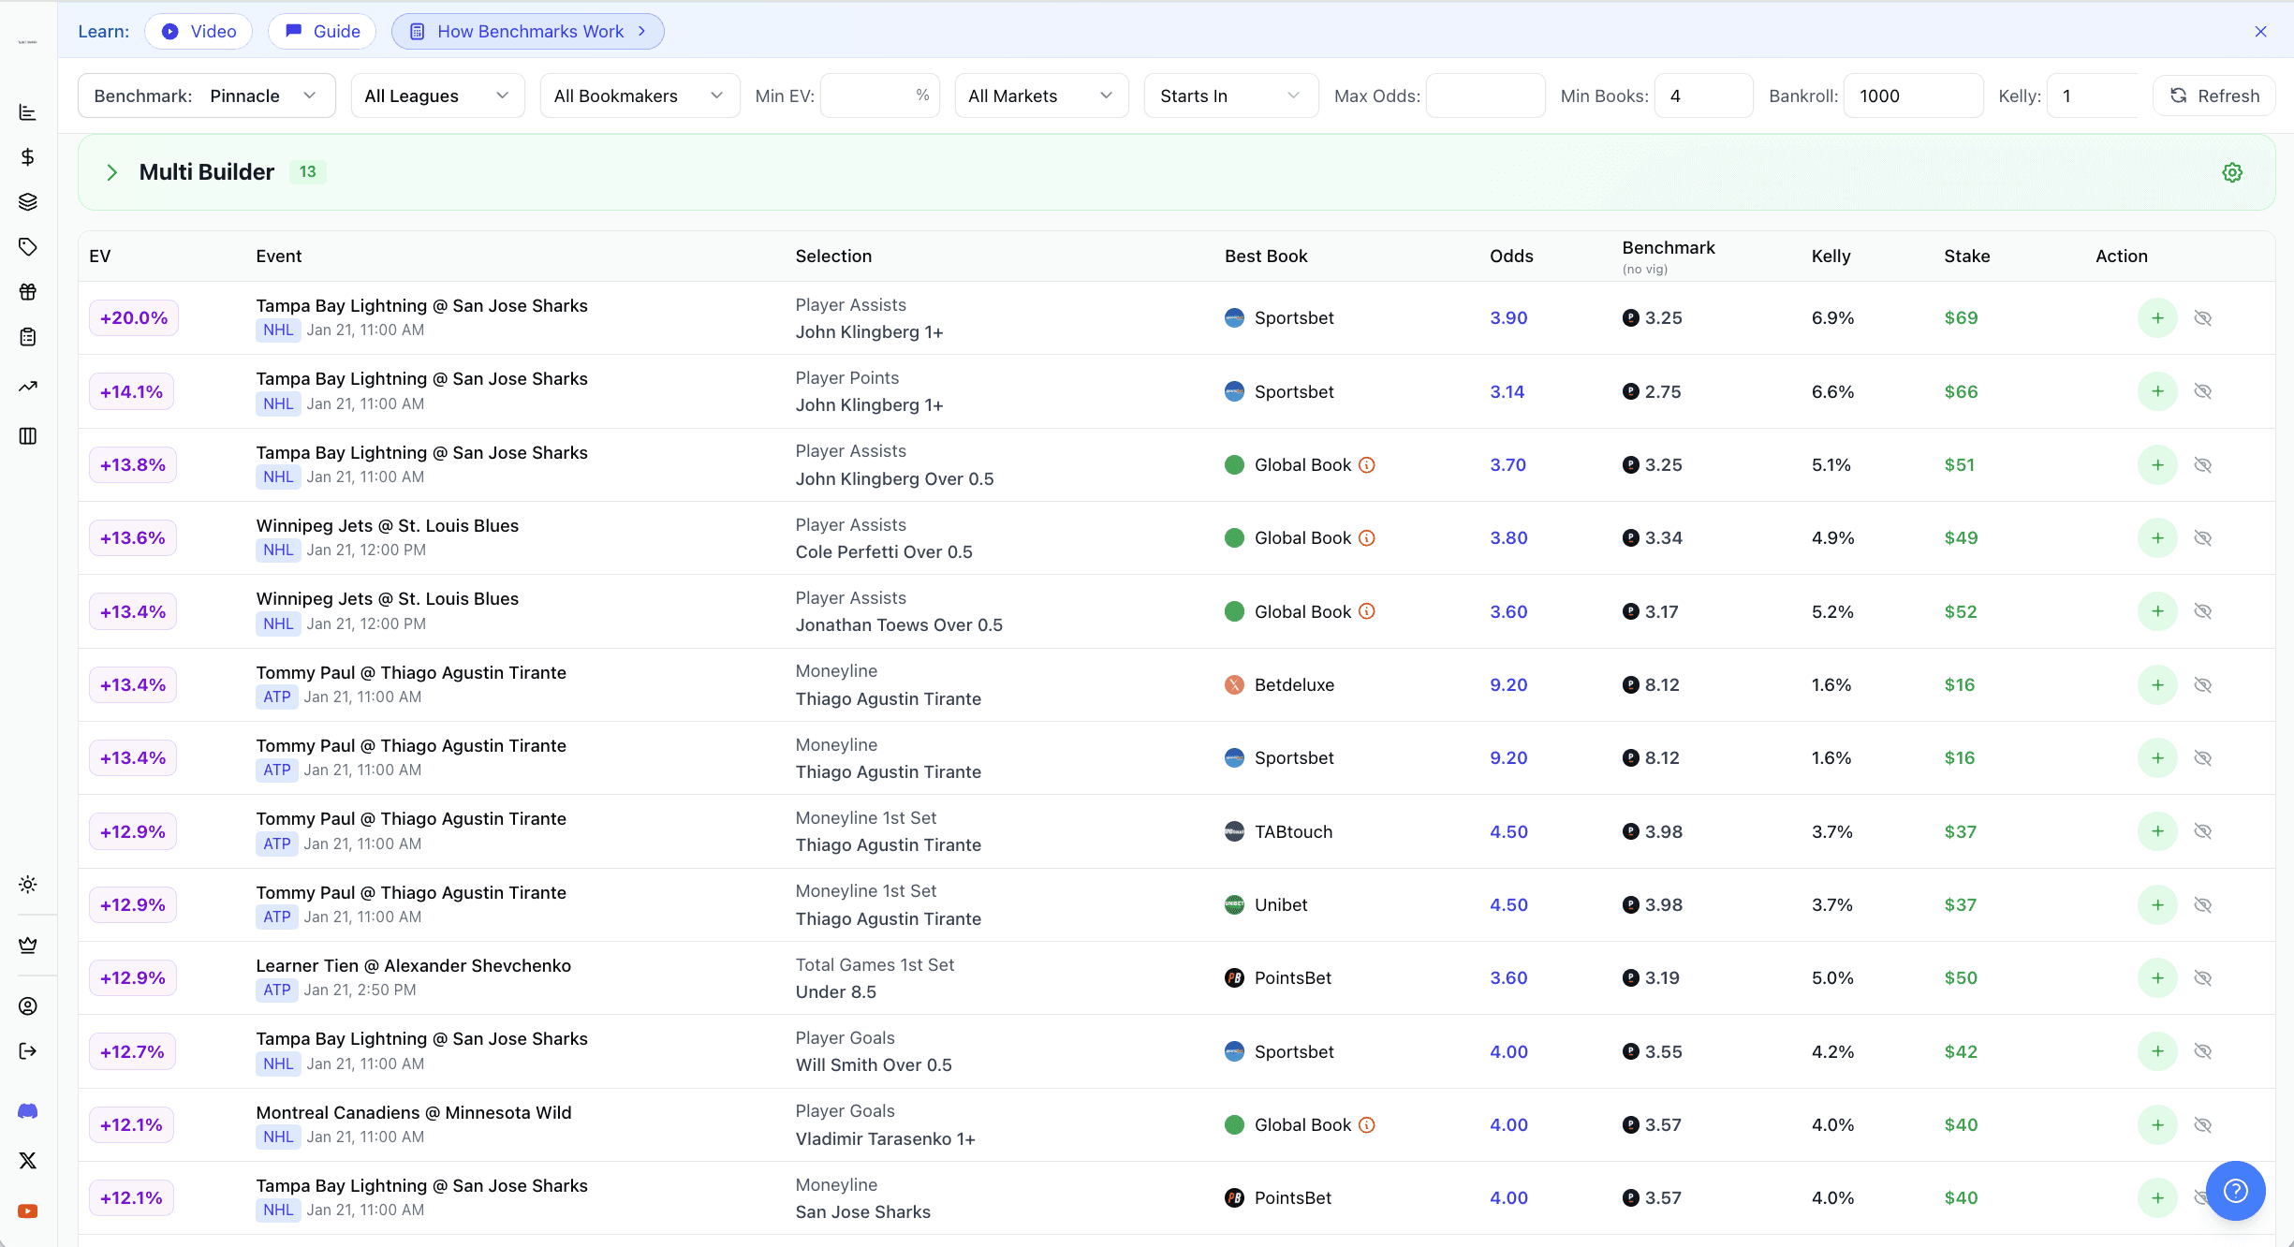The height and width of the screenshot is (1247, 2294).
Task: Open the All Leagues dropdown
Action: (436, 96)
